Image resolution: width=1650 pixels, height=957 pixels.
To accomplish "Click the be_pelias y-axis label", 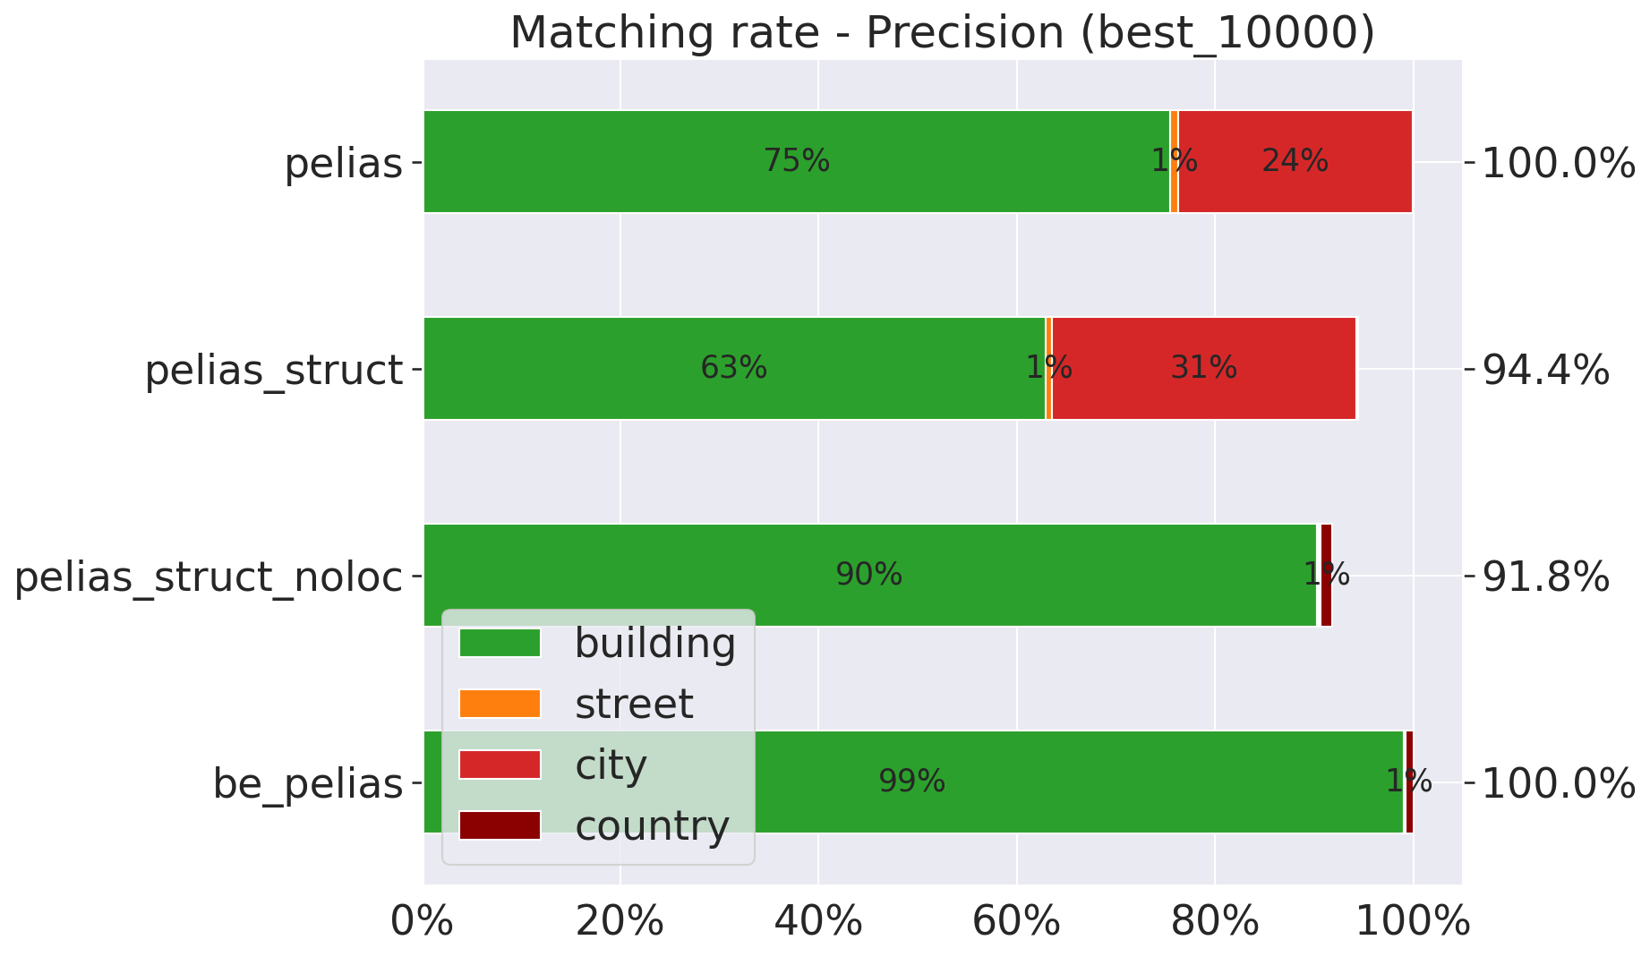I will click(308, 784).
